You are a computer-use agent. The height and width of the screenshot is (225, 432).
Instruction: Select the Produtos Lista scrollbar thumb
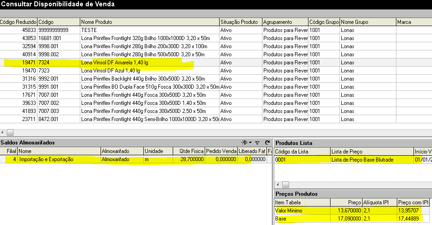coord(286,184)
